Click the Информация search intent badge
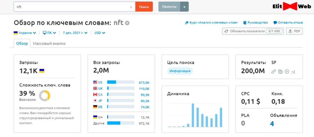Screen dimensions: 314x137 click(x=180, y=71)
